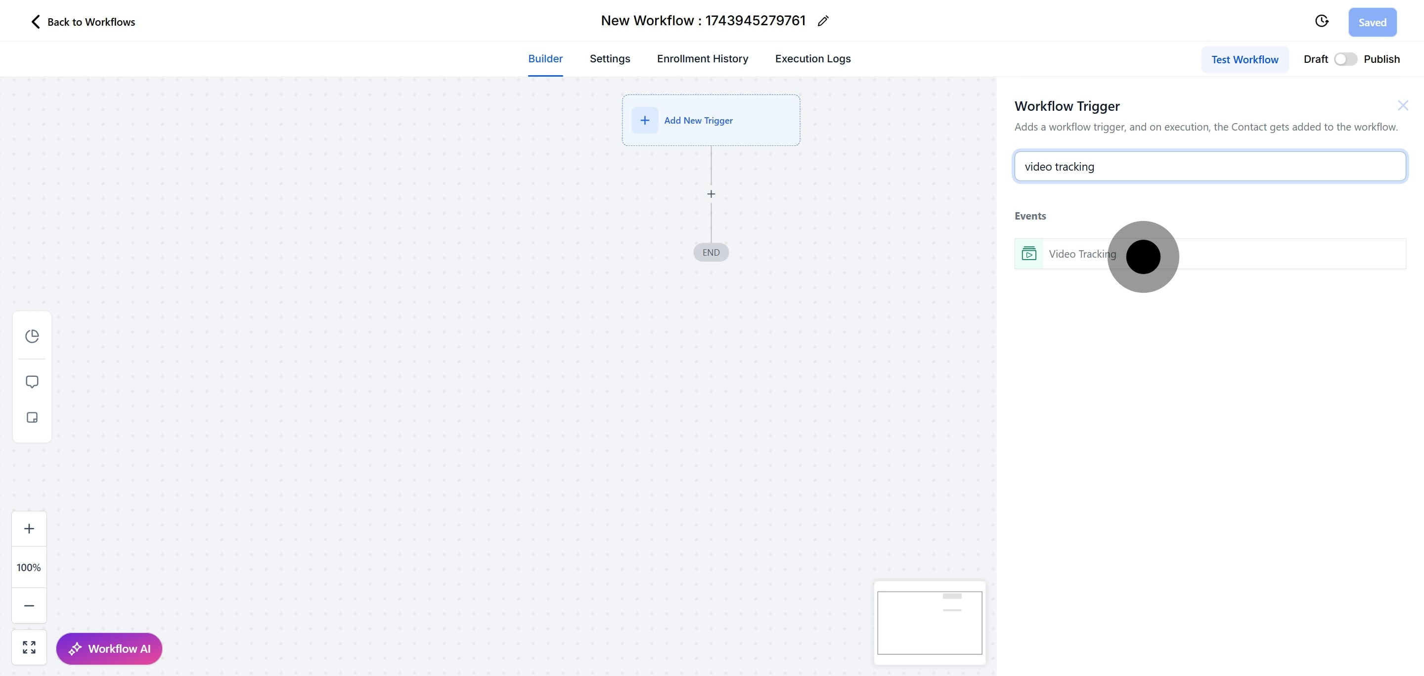Click the Test Workflow button

(1245, 59)
